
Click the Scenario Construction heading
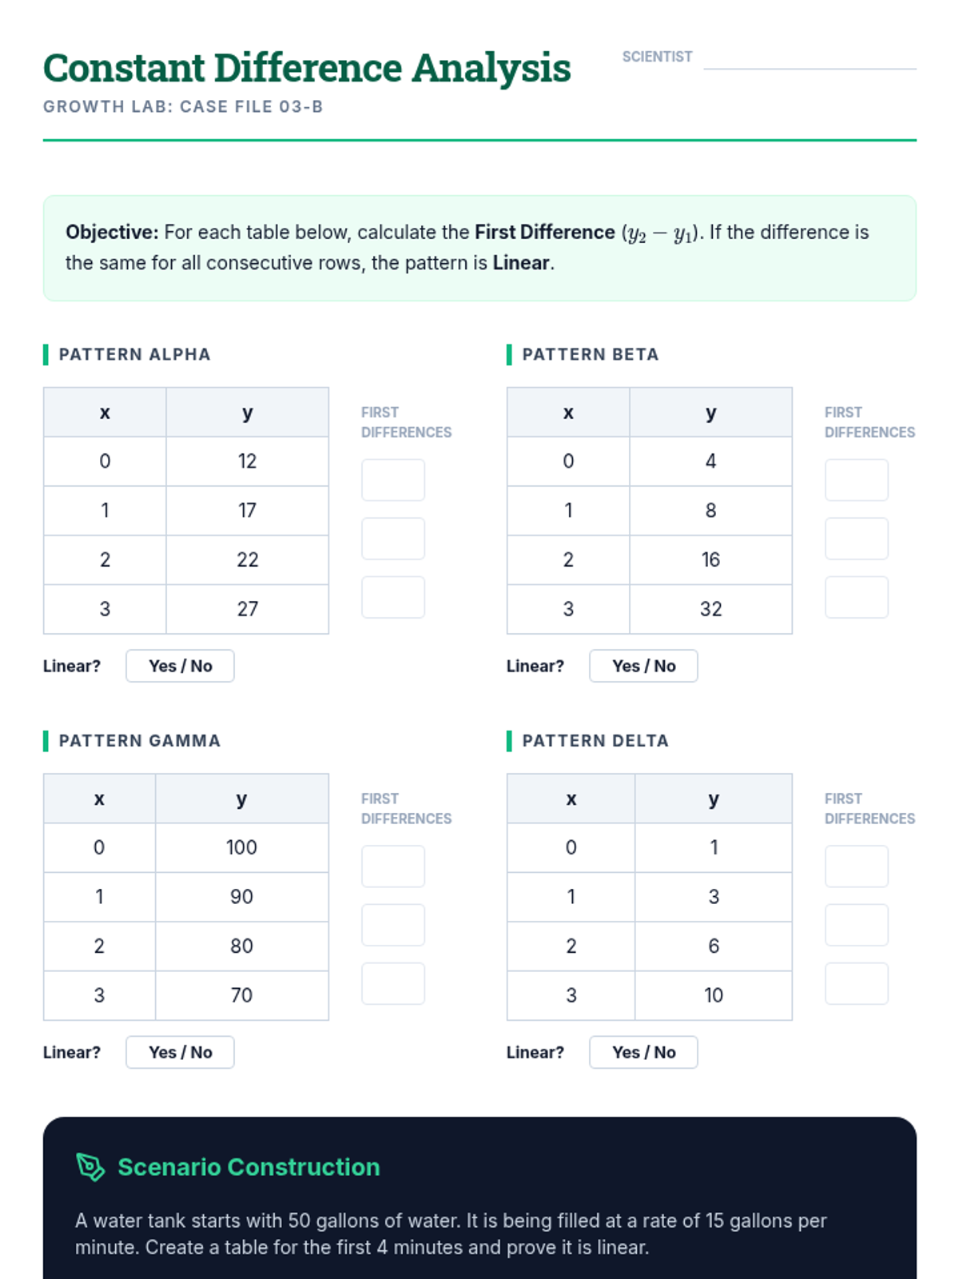click(249, 1167)
